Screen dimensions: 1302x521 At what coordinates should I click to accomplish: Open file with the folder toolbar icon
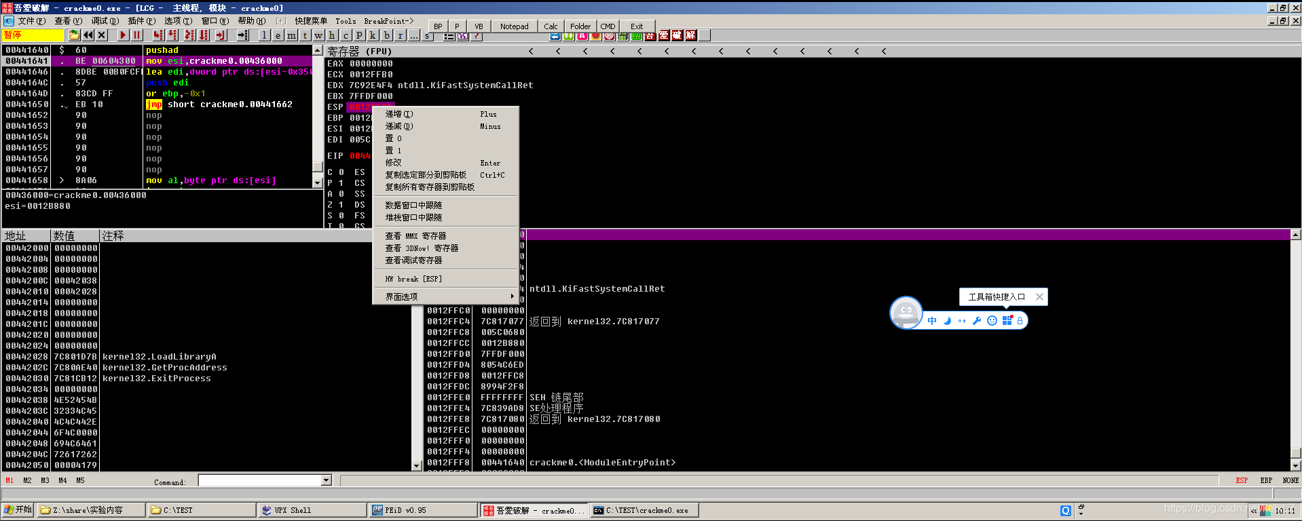(74, 35)
